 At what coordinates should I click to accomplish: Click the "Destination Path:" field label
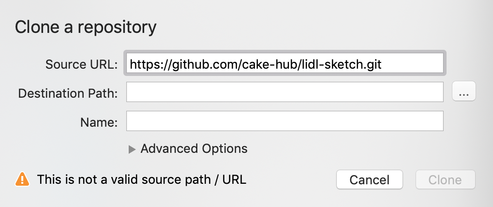tap(68, 93)
